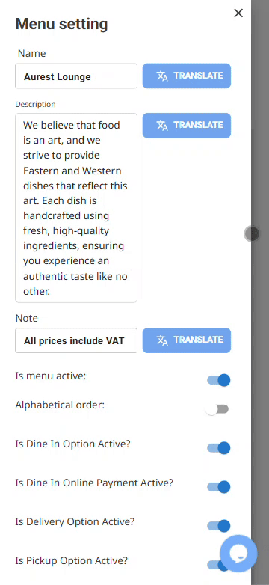Translate the menu name
Image resolution: width=269 pixels, height=585 pixels.
[x=187, y=76]
